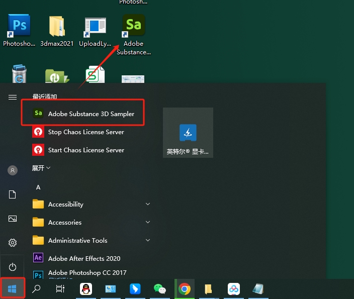Click the Windows Start button
This screenshot has height=299, width=354.
tap(12, 288)
